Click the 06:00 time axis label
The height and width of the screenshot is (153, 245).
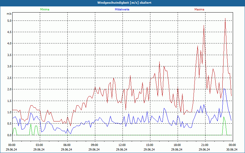tap(67, 145)
